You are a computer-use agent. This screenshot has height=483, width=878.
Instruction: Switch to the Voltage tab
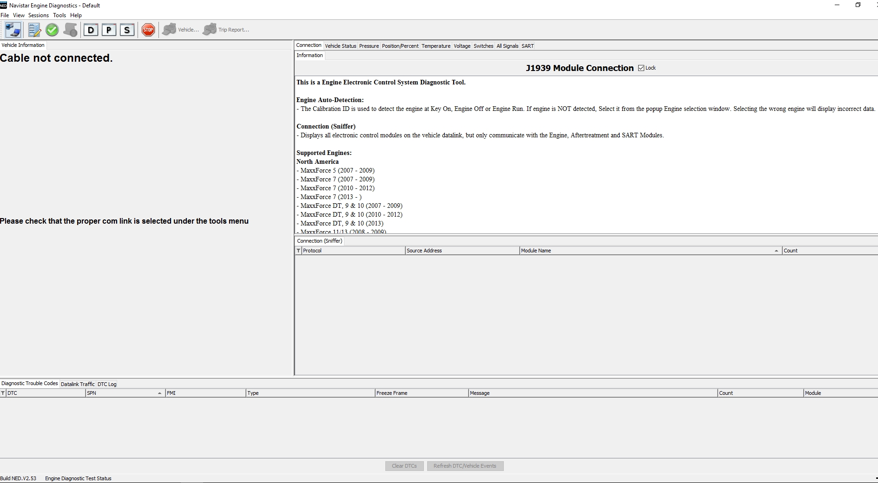pyautogui.click(x=462, y=46)
